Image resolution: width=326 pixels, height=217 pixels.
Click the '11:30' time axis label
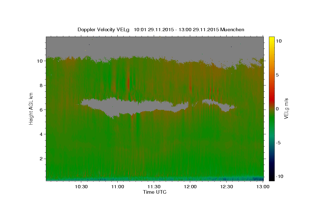pyautogui.click(x=154, y=187)
